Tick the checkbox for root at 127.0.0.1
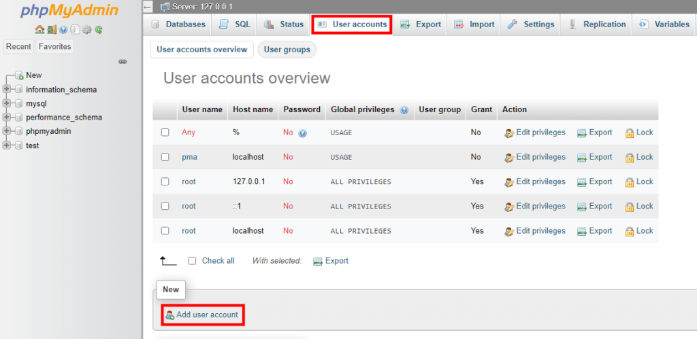The image size is (697, 339). (x=165, y=181)
